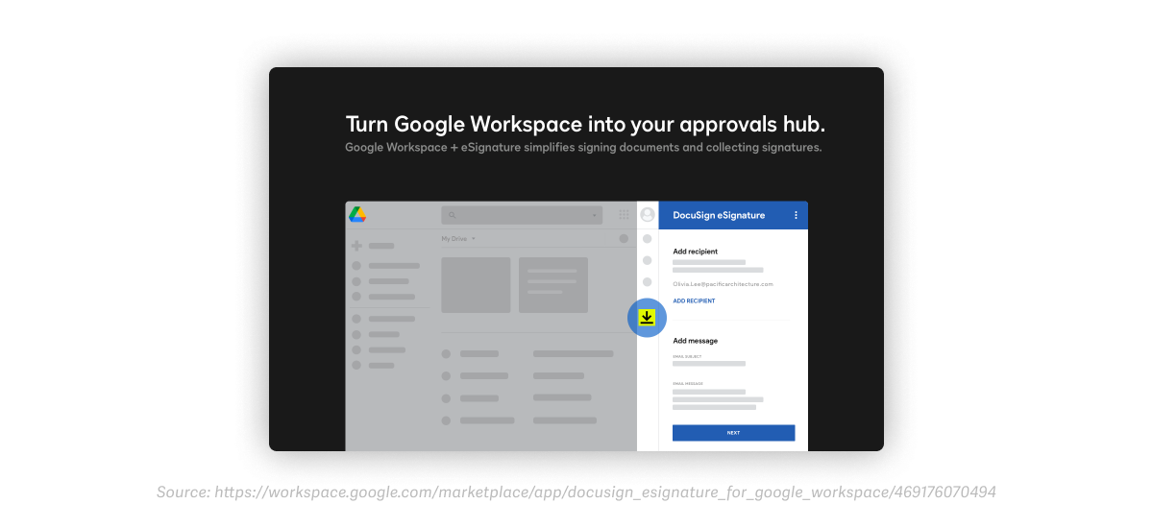Open the DocuSign eSignature kebab menu
This screenshot has width=1153, height=528.
pyautogui.click(x=796, y=215)
